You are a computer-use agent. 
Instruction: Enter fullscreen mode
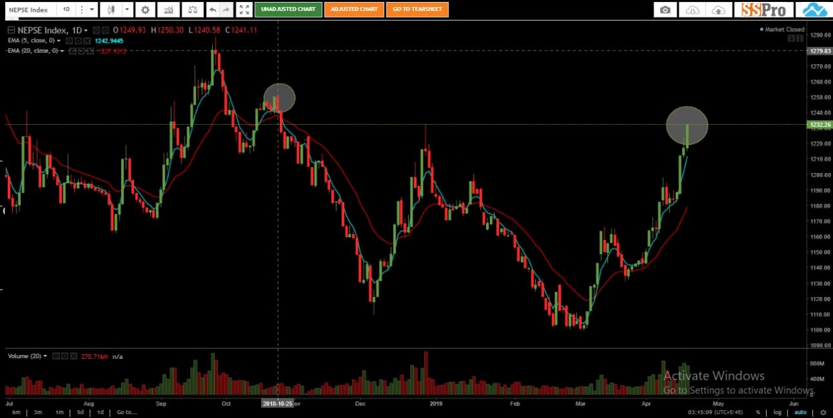pyautogui.click(x=243, y=10)
